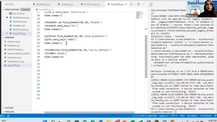This screenshot has height=122, width=217.
Task: Open warnings and errors status indicator
Action: pos(2,116)
